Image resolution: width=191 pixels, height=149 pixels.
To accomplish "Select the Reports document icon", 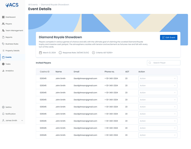I will (x=3, y=37).
